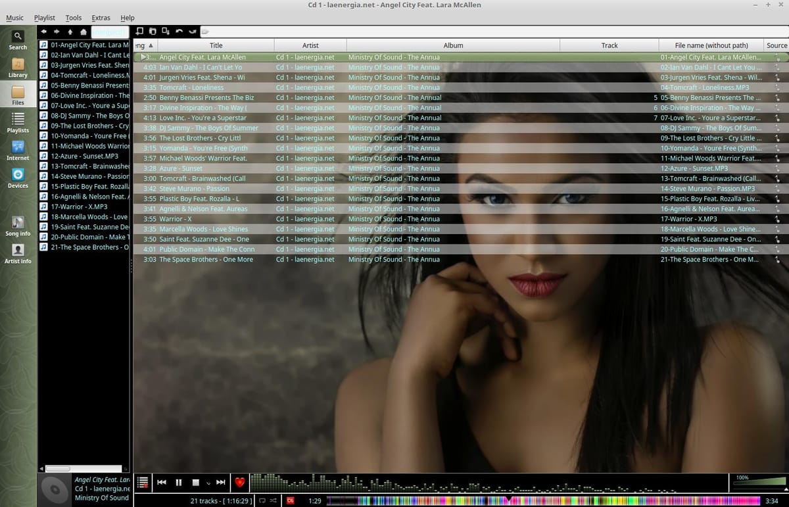Skip to next track
Viewport: 789px width, 507px height.
[x=221, y=483]
